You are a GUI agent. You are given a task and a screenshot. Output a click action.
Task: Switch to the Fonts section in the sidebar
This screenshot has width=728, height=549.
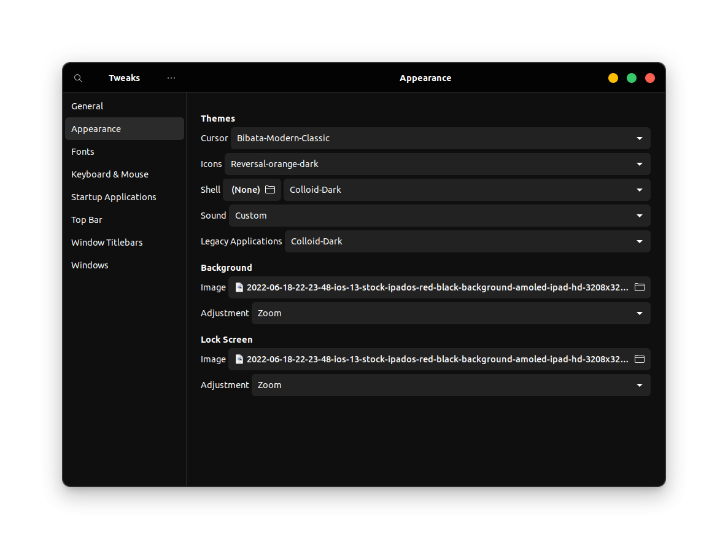coord(83,152)
